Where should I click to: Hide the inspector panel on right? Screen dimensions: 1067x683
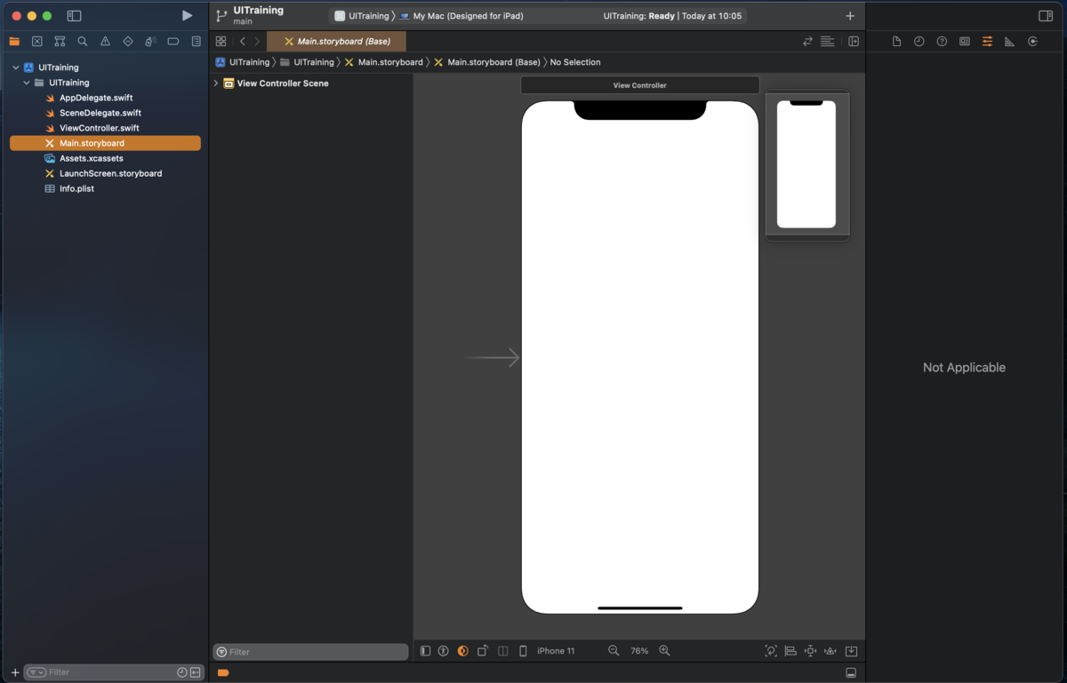coord(1046,16)
